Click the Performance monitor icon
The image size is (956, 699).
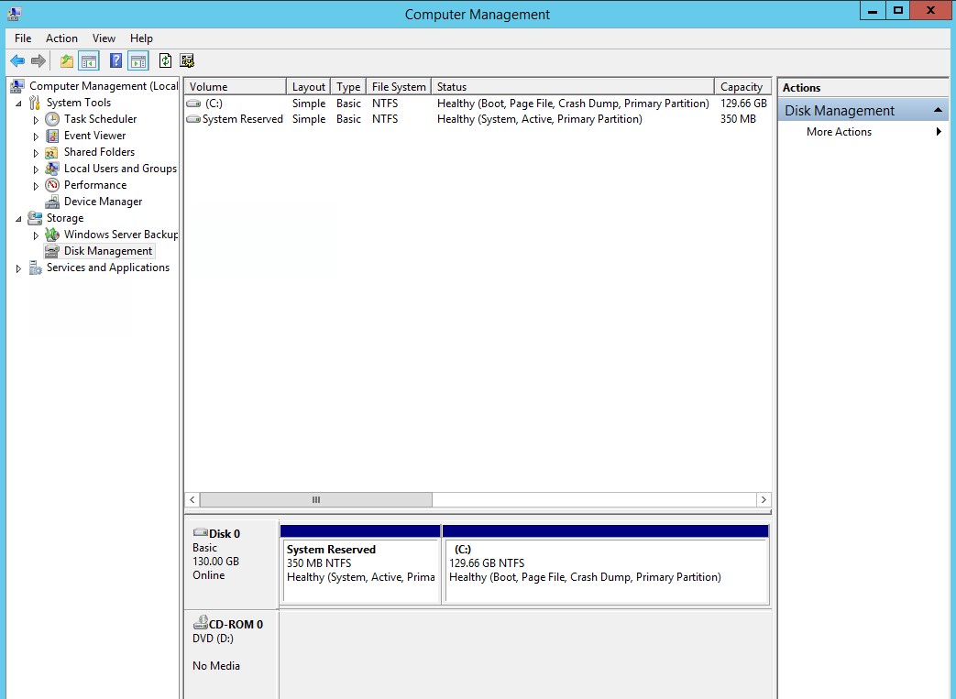point(52,185)
